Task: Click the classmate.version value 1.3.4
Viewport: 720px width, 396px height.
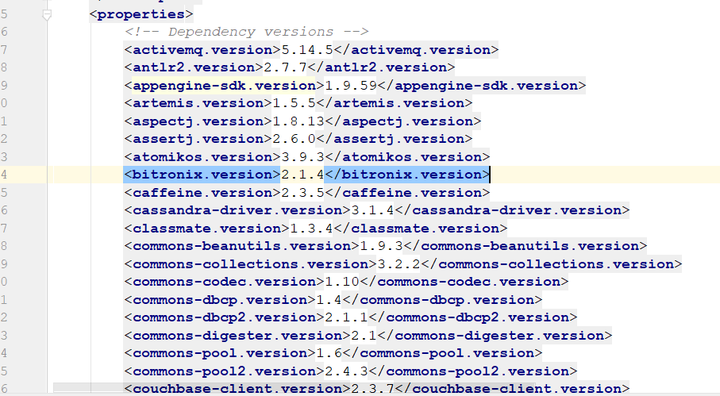Action: (311, 228)
